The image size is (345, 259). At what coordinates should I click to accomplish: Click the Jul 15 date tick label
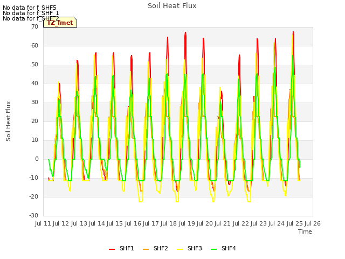(x=115, y=223)
